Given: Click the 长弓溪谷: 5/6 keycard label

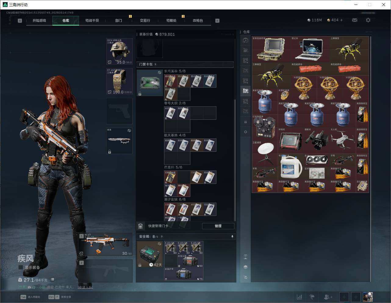Looking at the screenshot, I should pos(175,71).
